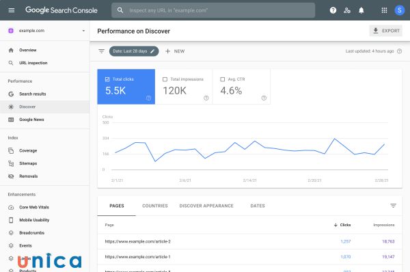
Task: Click the help icon on the Total clicks card
Action: (148, 98)
